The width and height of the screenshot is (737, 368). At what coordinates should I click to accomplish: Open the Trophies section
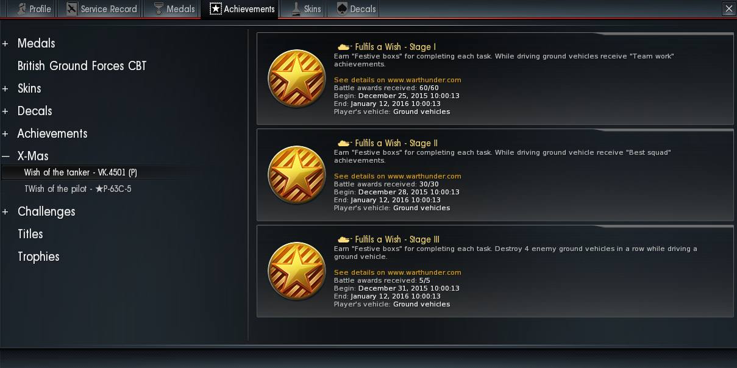pyautogui.click(x=38, y=257)
